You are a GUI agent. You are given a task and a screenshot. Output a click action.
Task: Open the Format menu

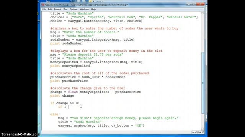[57, 9]
